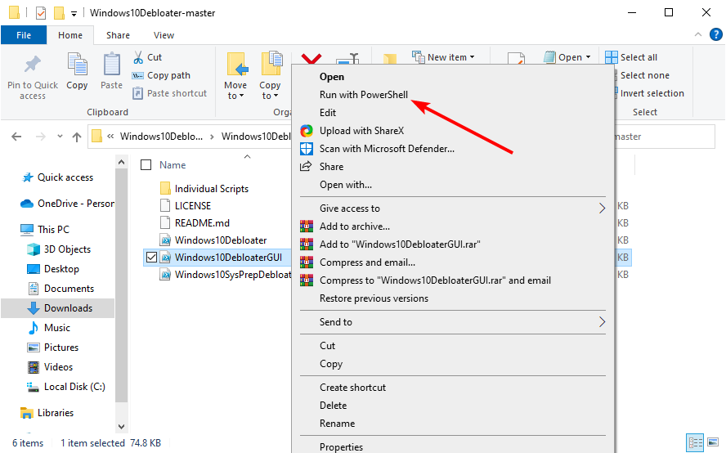This screenshot has height=453, width=726.
Task: Click the Details view icon in status bar
Action: pyautogui.click(x=696, y=443)
